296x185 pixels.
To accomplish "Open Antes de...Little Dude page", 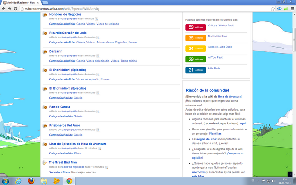I will [x=220, y=47].
